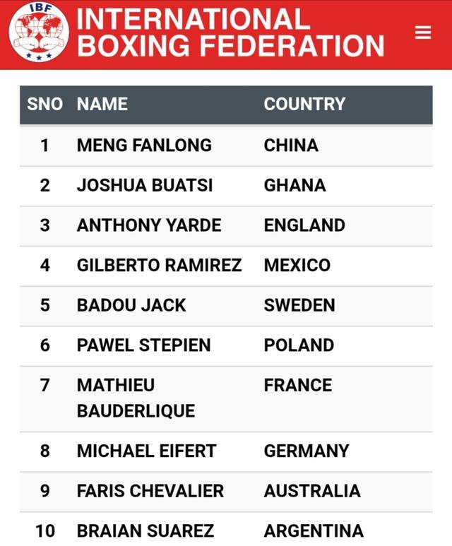Click Badou Jack in the rankings

click(x=131, y=305)
